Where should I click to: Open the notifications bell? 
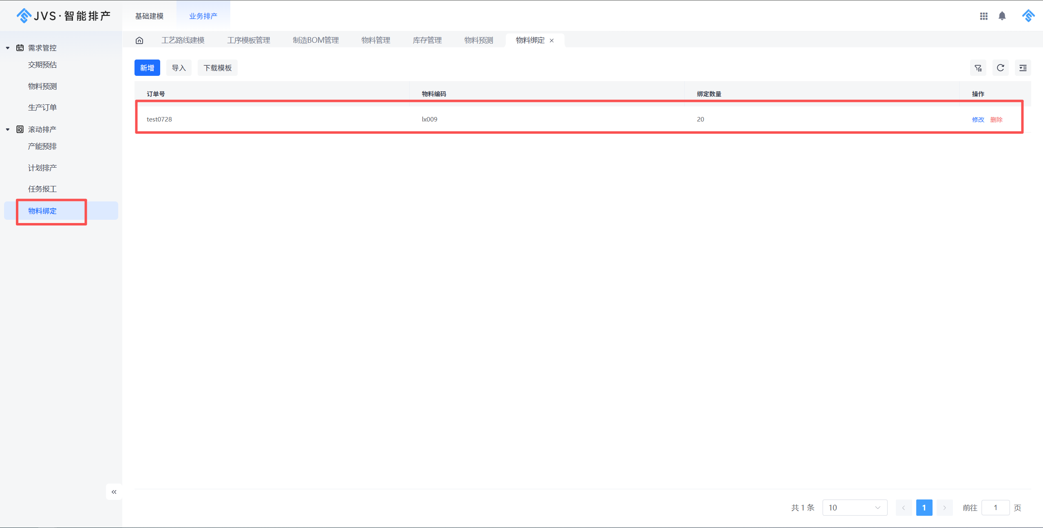coord(1002,16)
